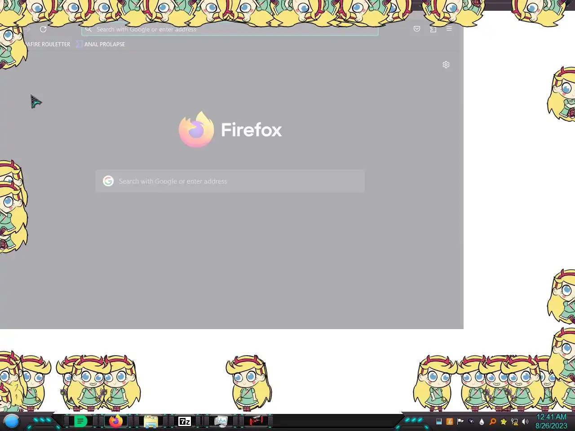575x431 pixels.
Task: Click the orange magnifier tray icon
Action: coord(493,422)
